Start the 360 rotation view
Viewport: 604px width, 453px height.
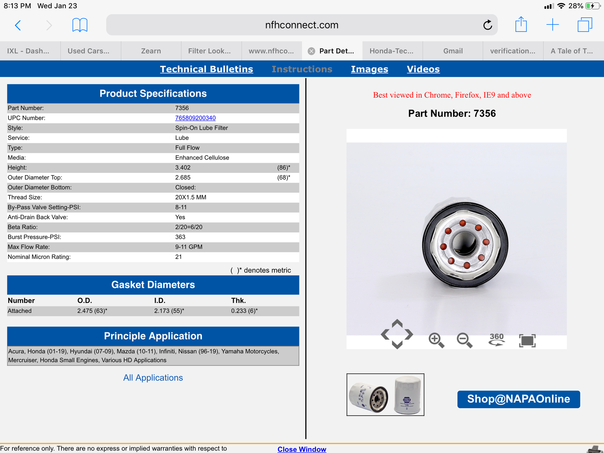496,339
